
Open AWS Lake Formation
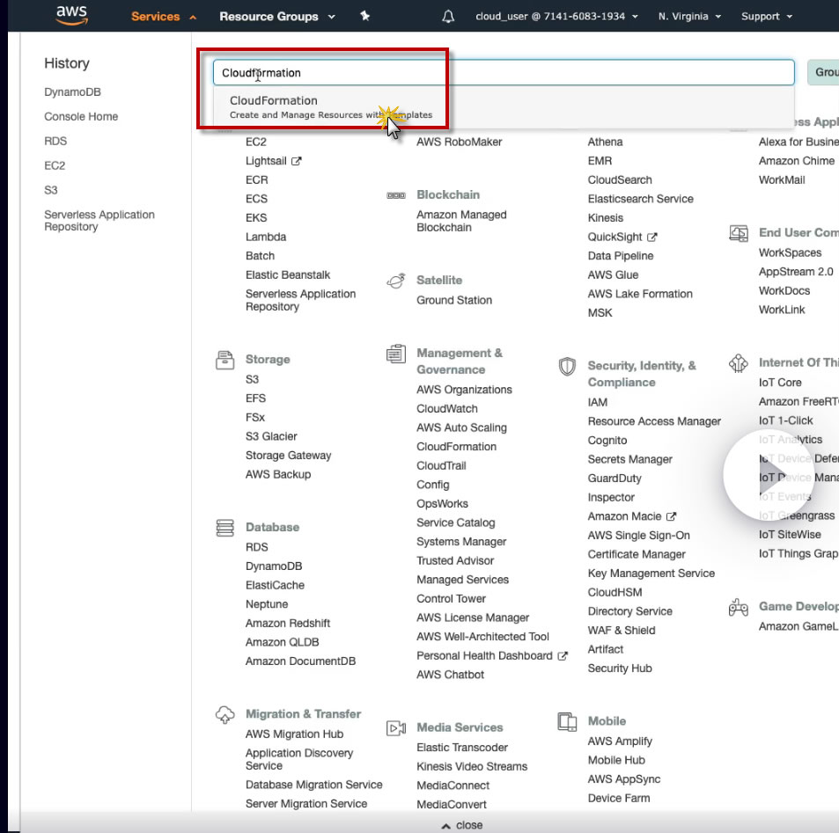coord(640,294)
